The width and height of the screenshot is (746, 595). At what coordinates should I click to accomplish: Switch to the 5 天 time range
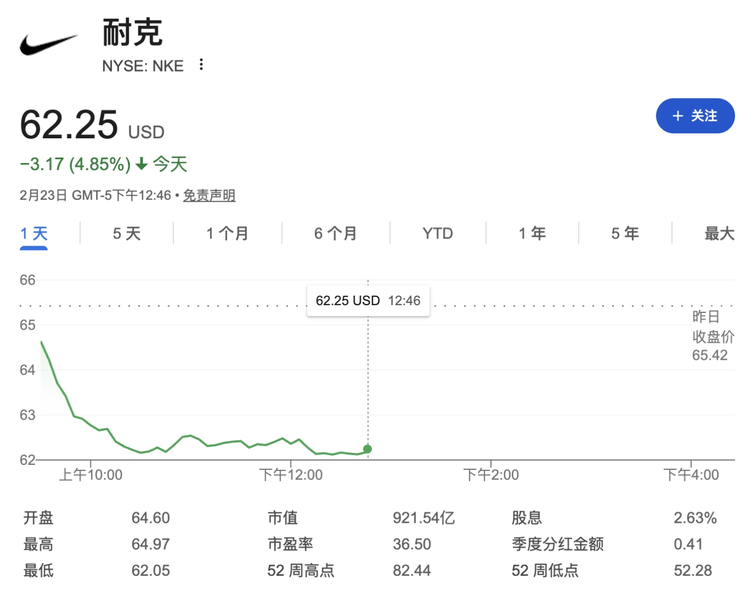click(x=126, y=234)
